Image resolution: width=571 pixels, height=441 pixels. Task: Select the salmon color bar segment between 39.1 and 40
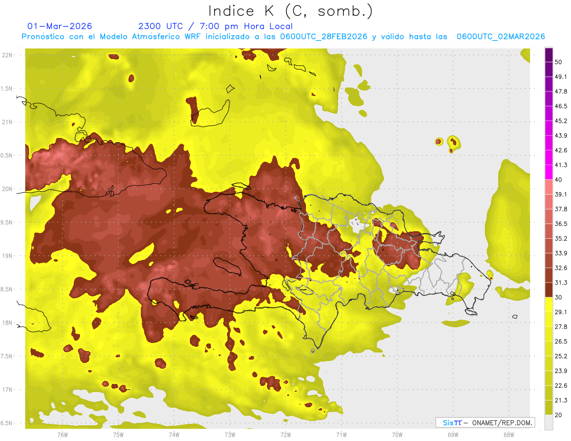tap(549, 187)
